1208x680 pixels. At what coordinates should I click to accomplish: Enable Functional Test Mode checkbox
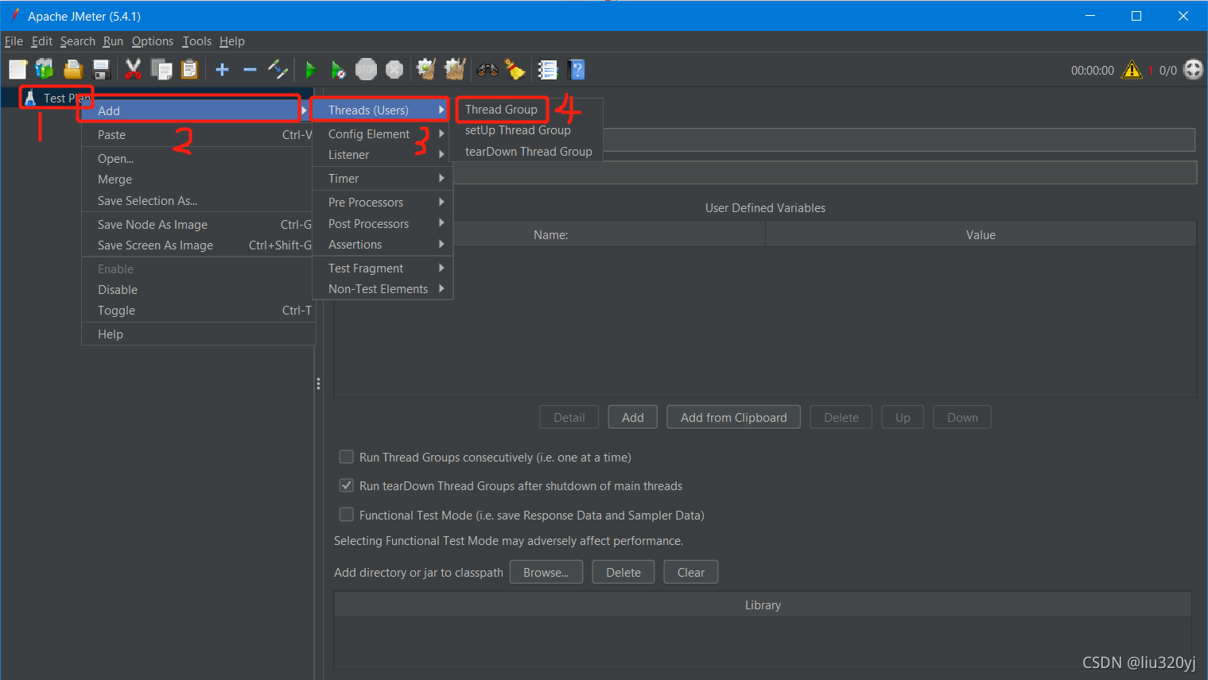point(346,515)
